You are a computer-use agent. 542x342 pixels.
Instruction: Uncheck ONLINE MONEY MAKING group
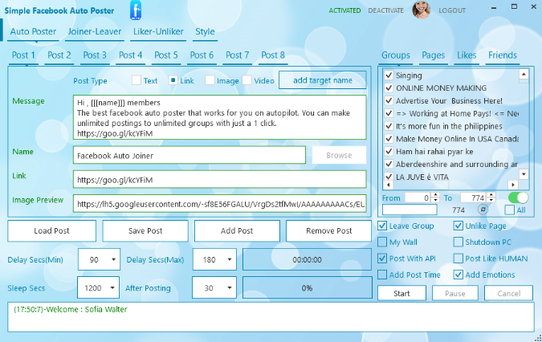click(x=389, y=88)
